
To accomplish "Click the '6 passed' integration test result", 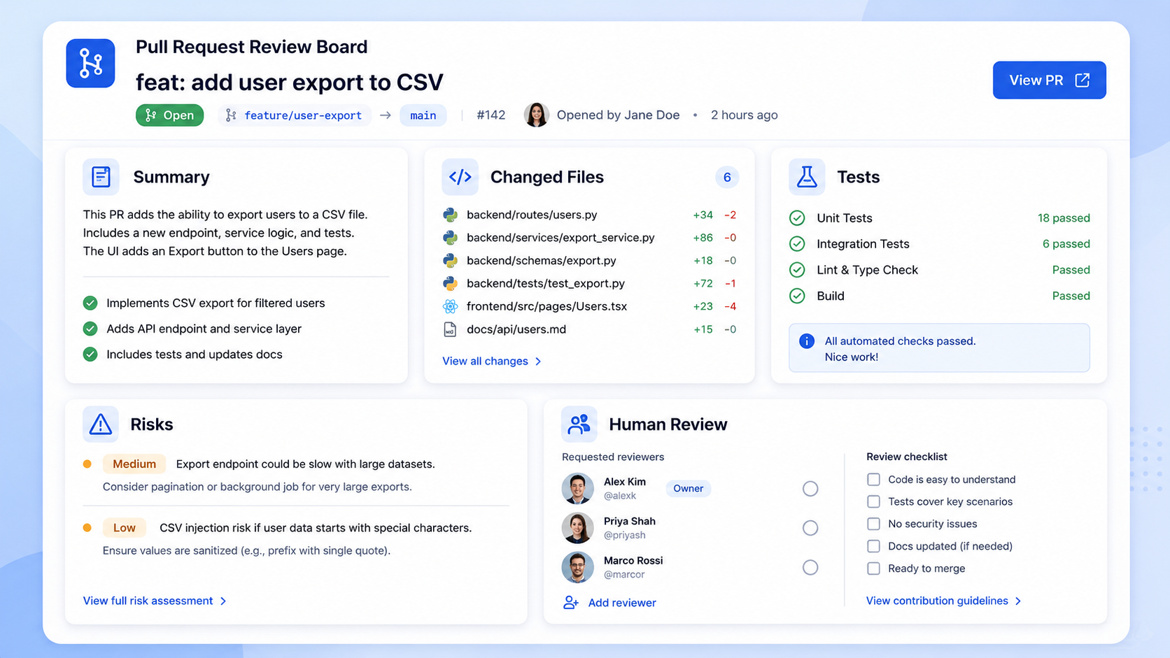I will click(1066, 244).
